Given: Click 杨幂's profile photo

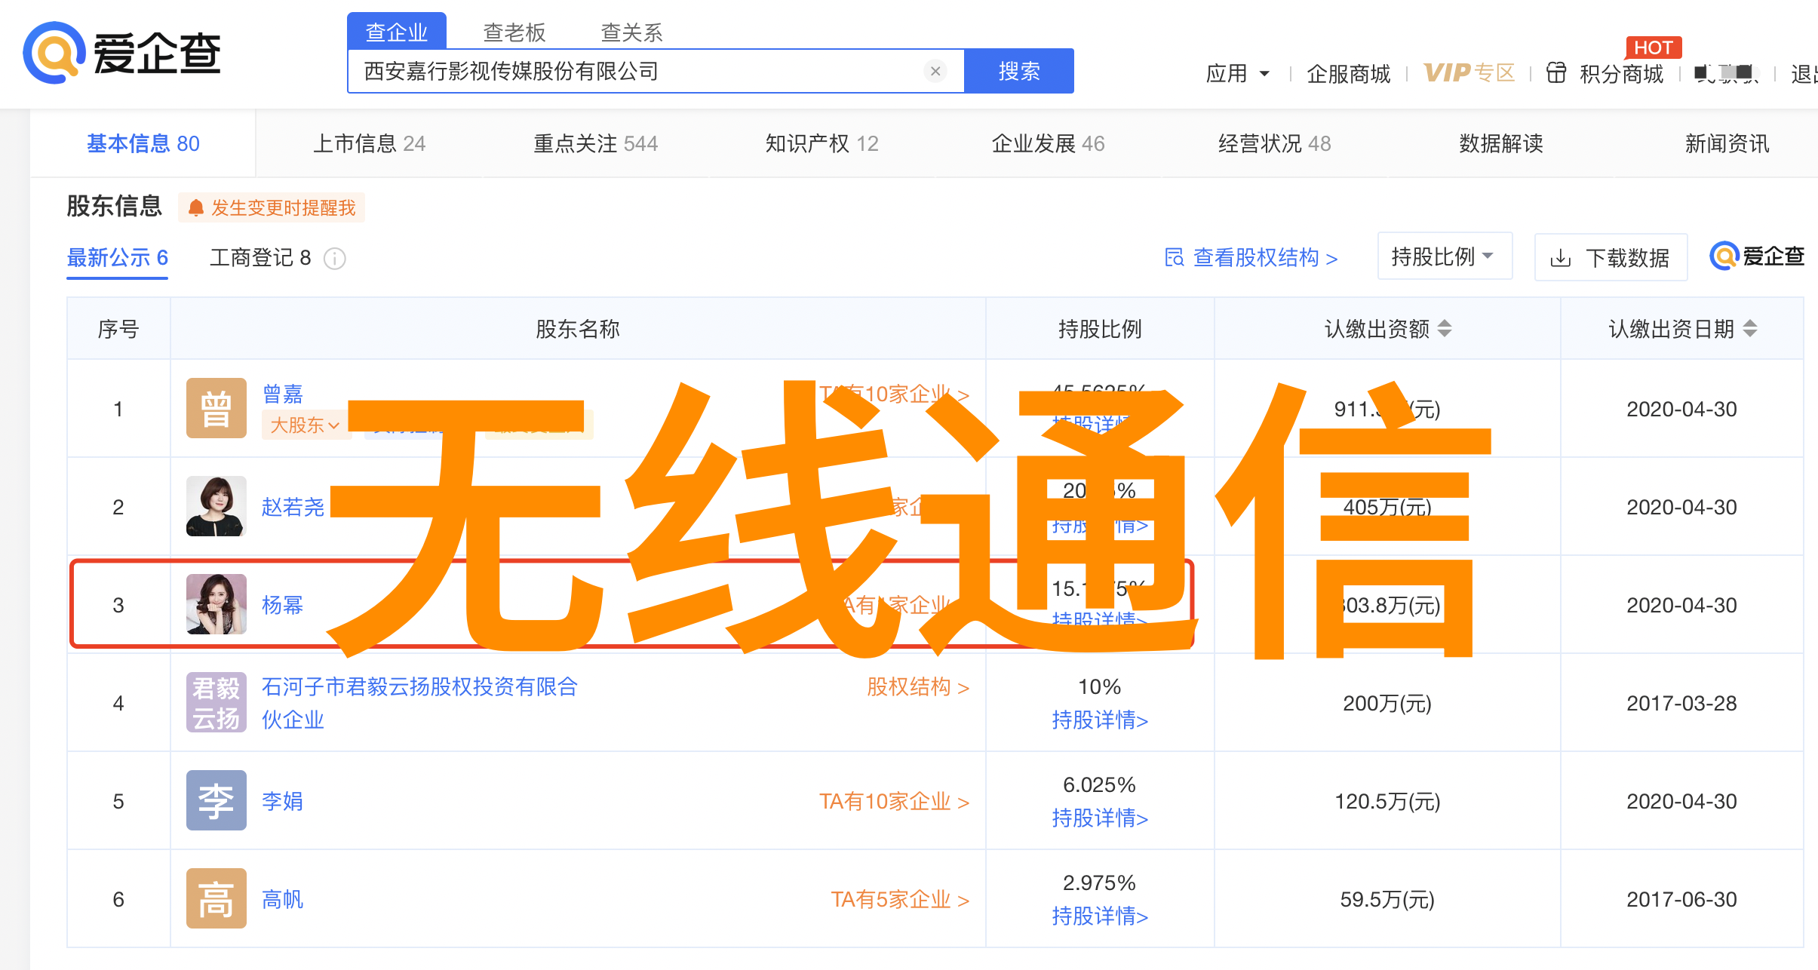Looking at the screenshot, I should 217,604.
